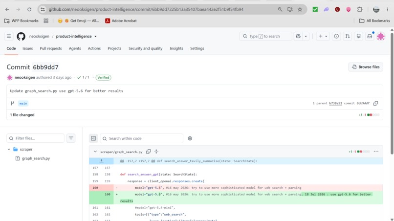Open diff view settings gear

pos(190,138)
